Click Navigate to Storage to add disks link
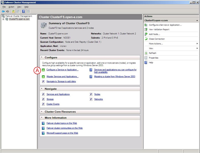 tap(61, 82)
